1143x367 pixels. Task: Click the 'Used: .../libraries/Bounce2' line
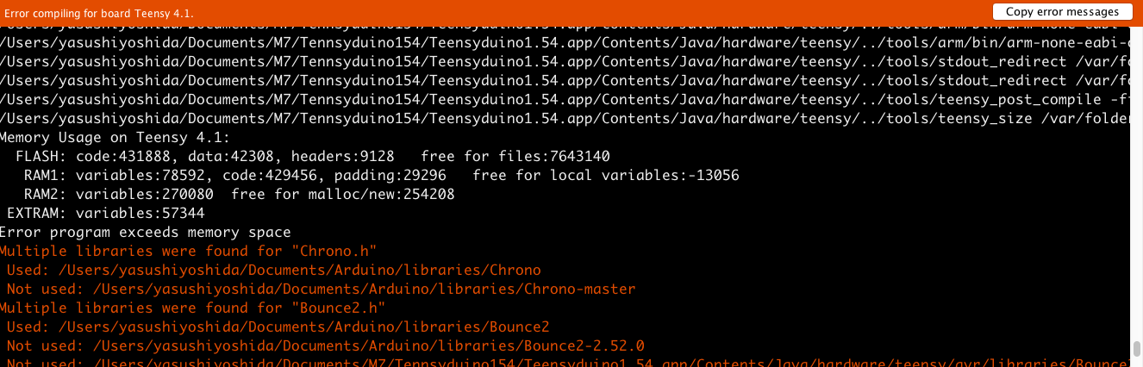click(x=278, y=327)
